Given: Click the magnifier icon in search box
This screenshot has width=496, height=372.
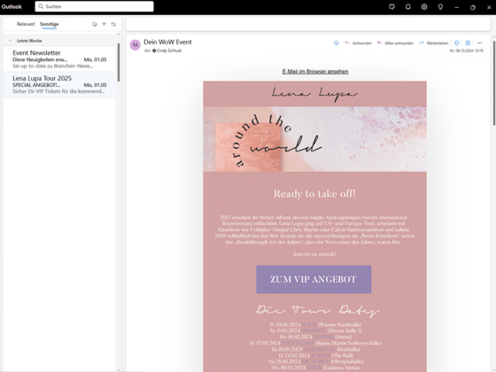Looking at the screenshot, I should point(41,6).
